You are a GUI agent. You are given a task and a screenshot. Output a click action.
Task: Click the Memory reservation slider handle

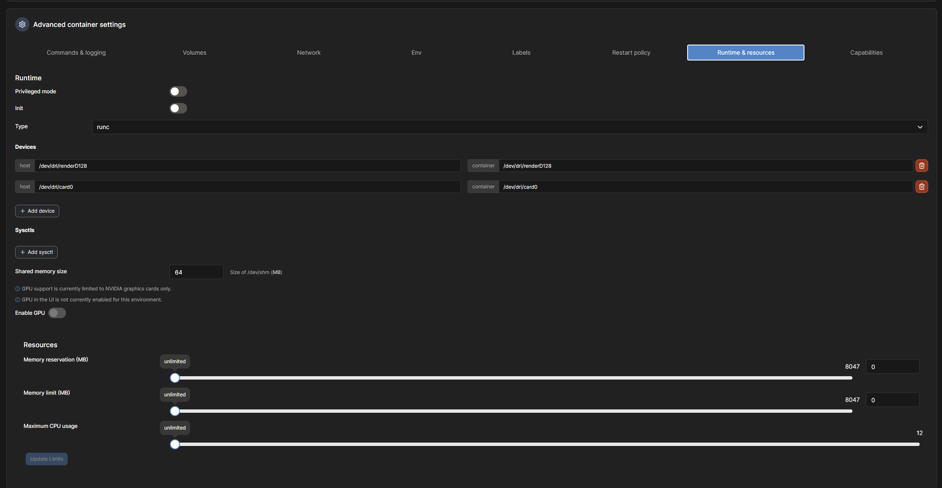click(175, 378)
